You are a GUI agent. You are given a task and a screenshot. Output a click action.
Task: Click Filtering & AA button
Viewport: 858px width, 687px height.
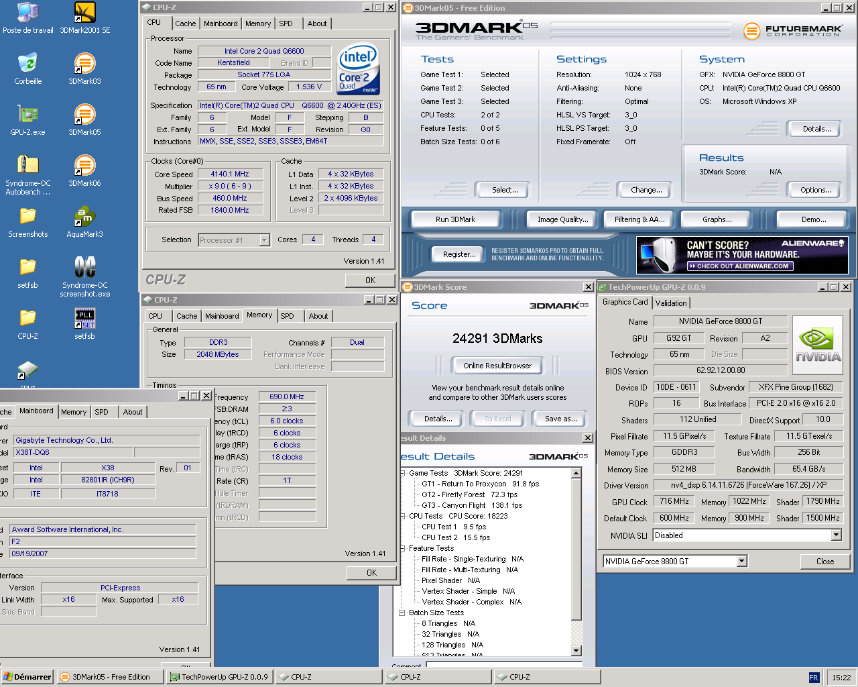639,219
